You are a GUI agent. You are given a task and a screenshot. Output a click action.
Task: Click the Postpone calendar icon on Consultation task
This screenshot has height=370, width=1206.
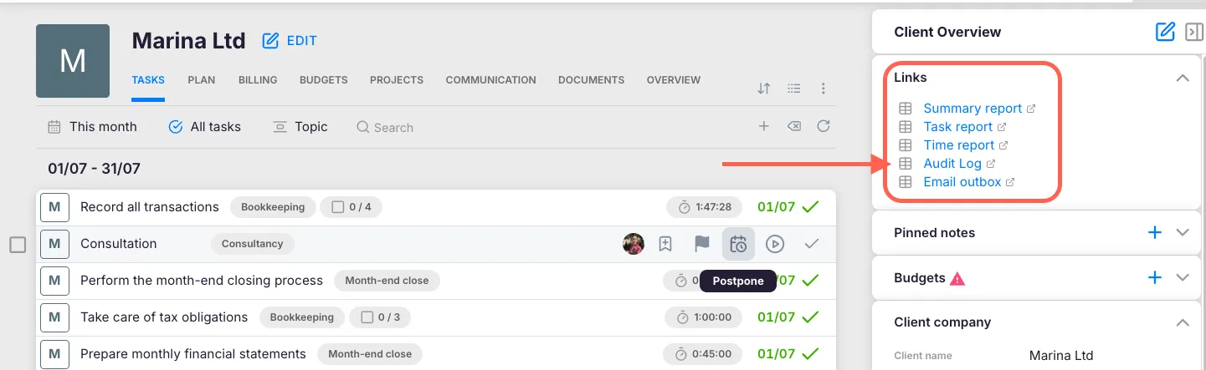click(x=738, y=244)
